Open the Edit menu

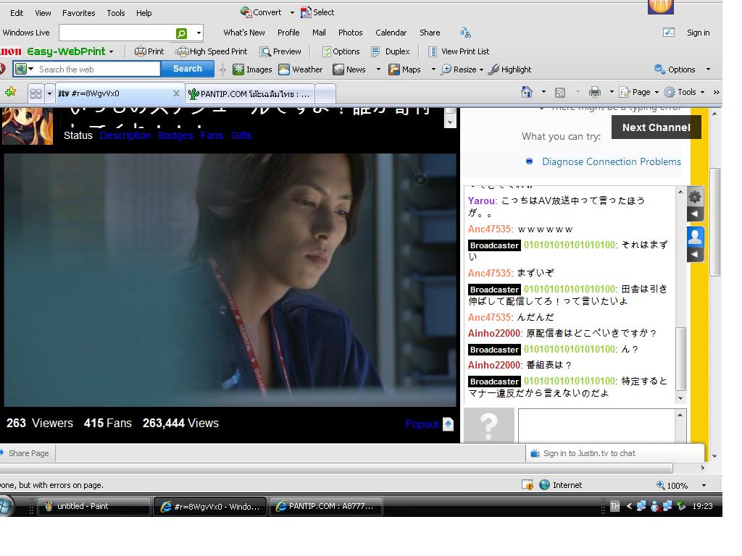tap(17, 13)
